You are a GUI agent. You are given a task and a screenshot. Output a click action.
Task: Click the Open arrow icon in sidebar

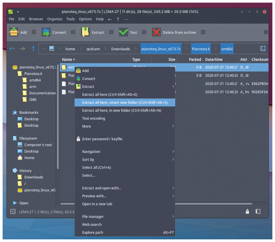tap(15, 203)
